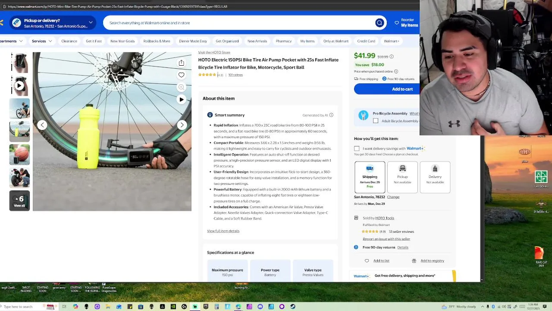Open the 101 ratings link
Image resolution: width=552 pixels, height=311 pixels.
point(235,75)
